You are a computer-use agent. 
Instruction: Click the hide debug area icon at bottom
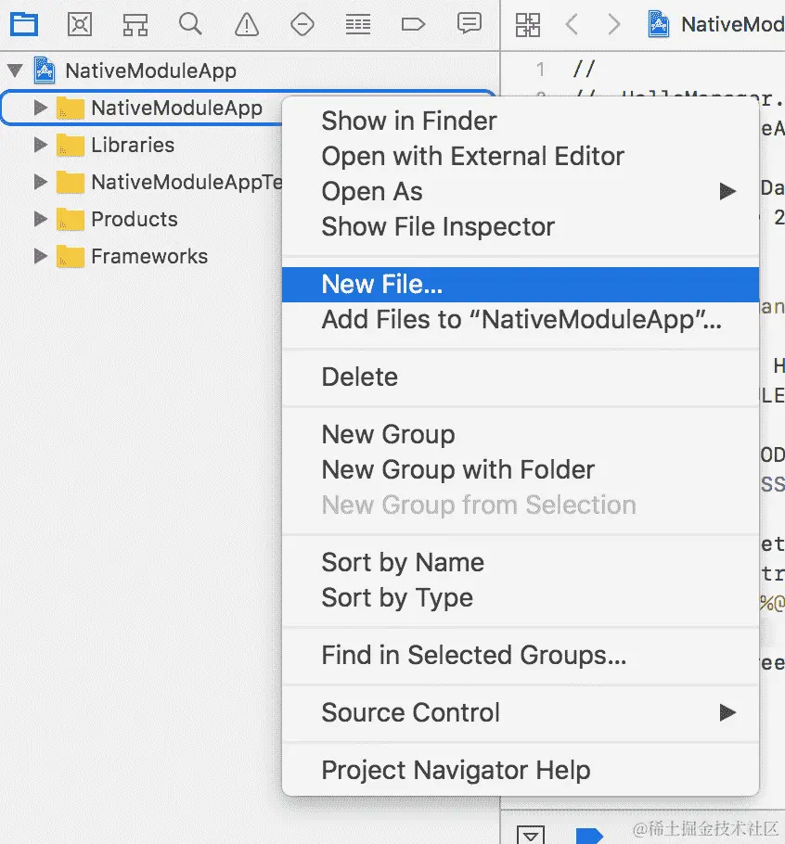(531, 835)
